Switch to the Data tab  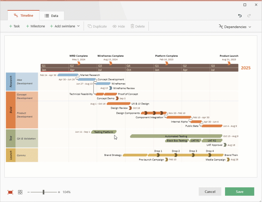pos(51,15)
